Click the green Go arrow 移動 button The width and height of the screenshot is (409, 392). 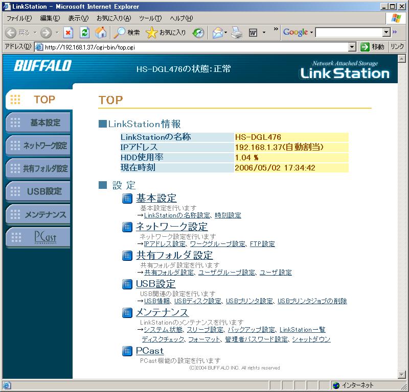coord(373,47)
